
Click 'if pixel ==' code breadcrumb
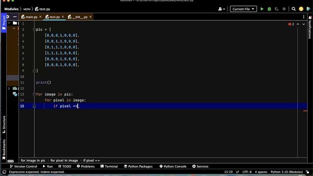click(x=91, y=160)
